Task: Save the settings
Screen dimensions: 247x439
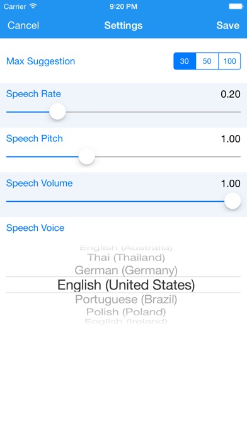Action: click(x=227, y=25)
